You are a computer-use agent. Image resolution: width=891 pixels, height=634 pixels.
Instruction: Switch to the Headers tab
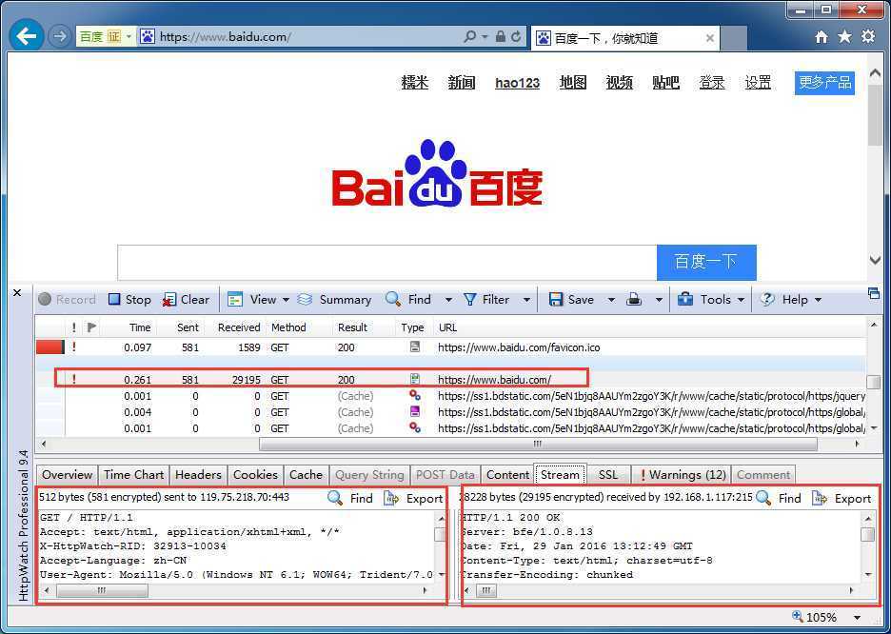(x=198, y=475)
